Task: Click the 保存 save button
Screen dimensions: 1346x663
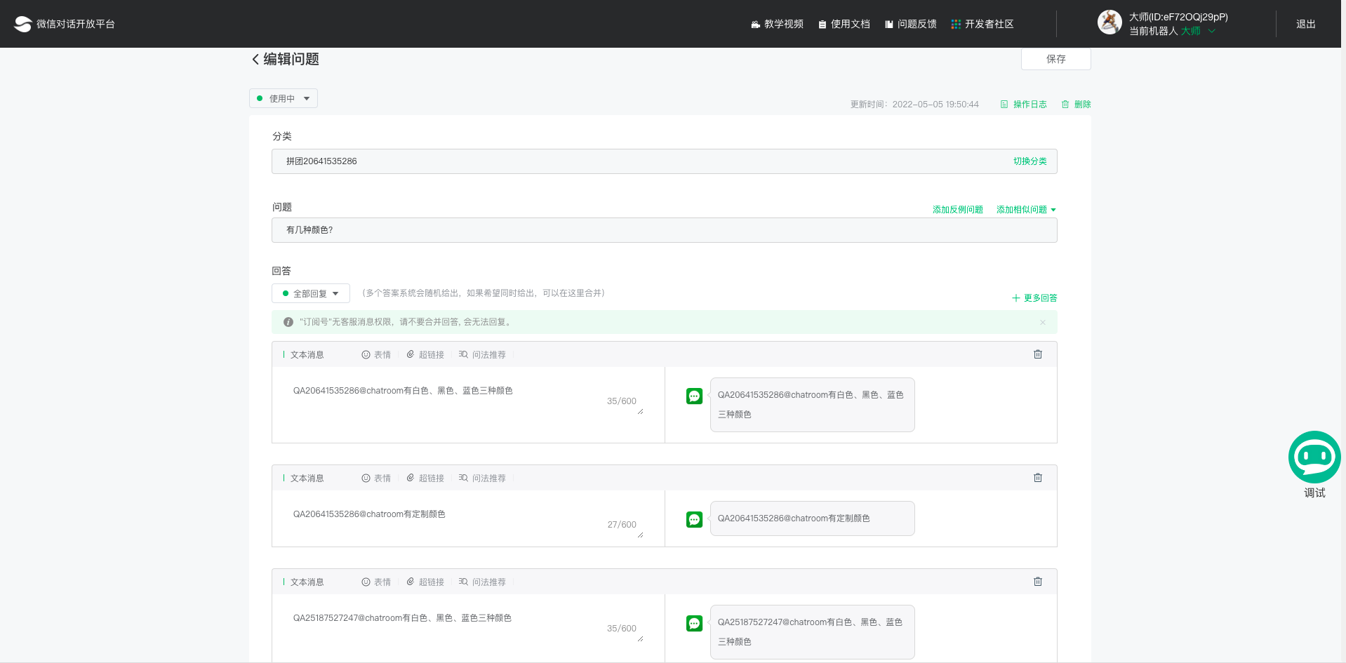Action: coord(1055,60)
